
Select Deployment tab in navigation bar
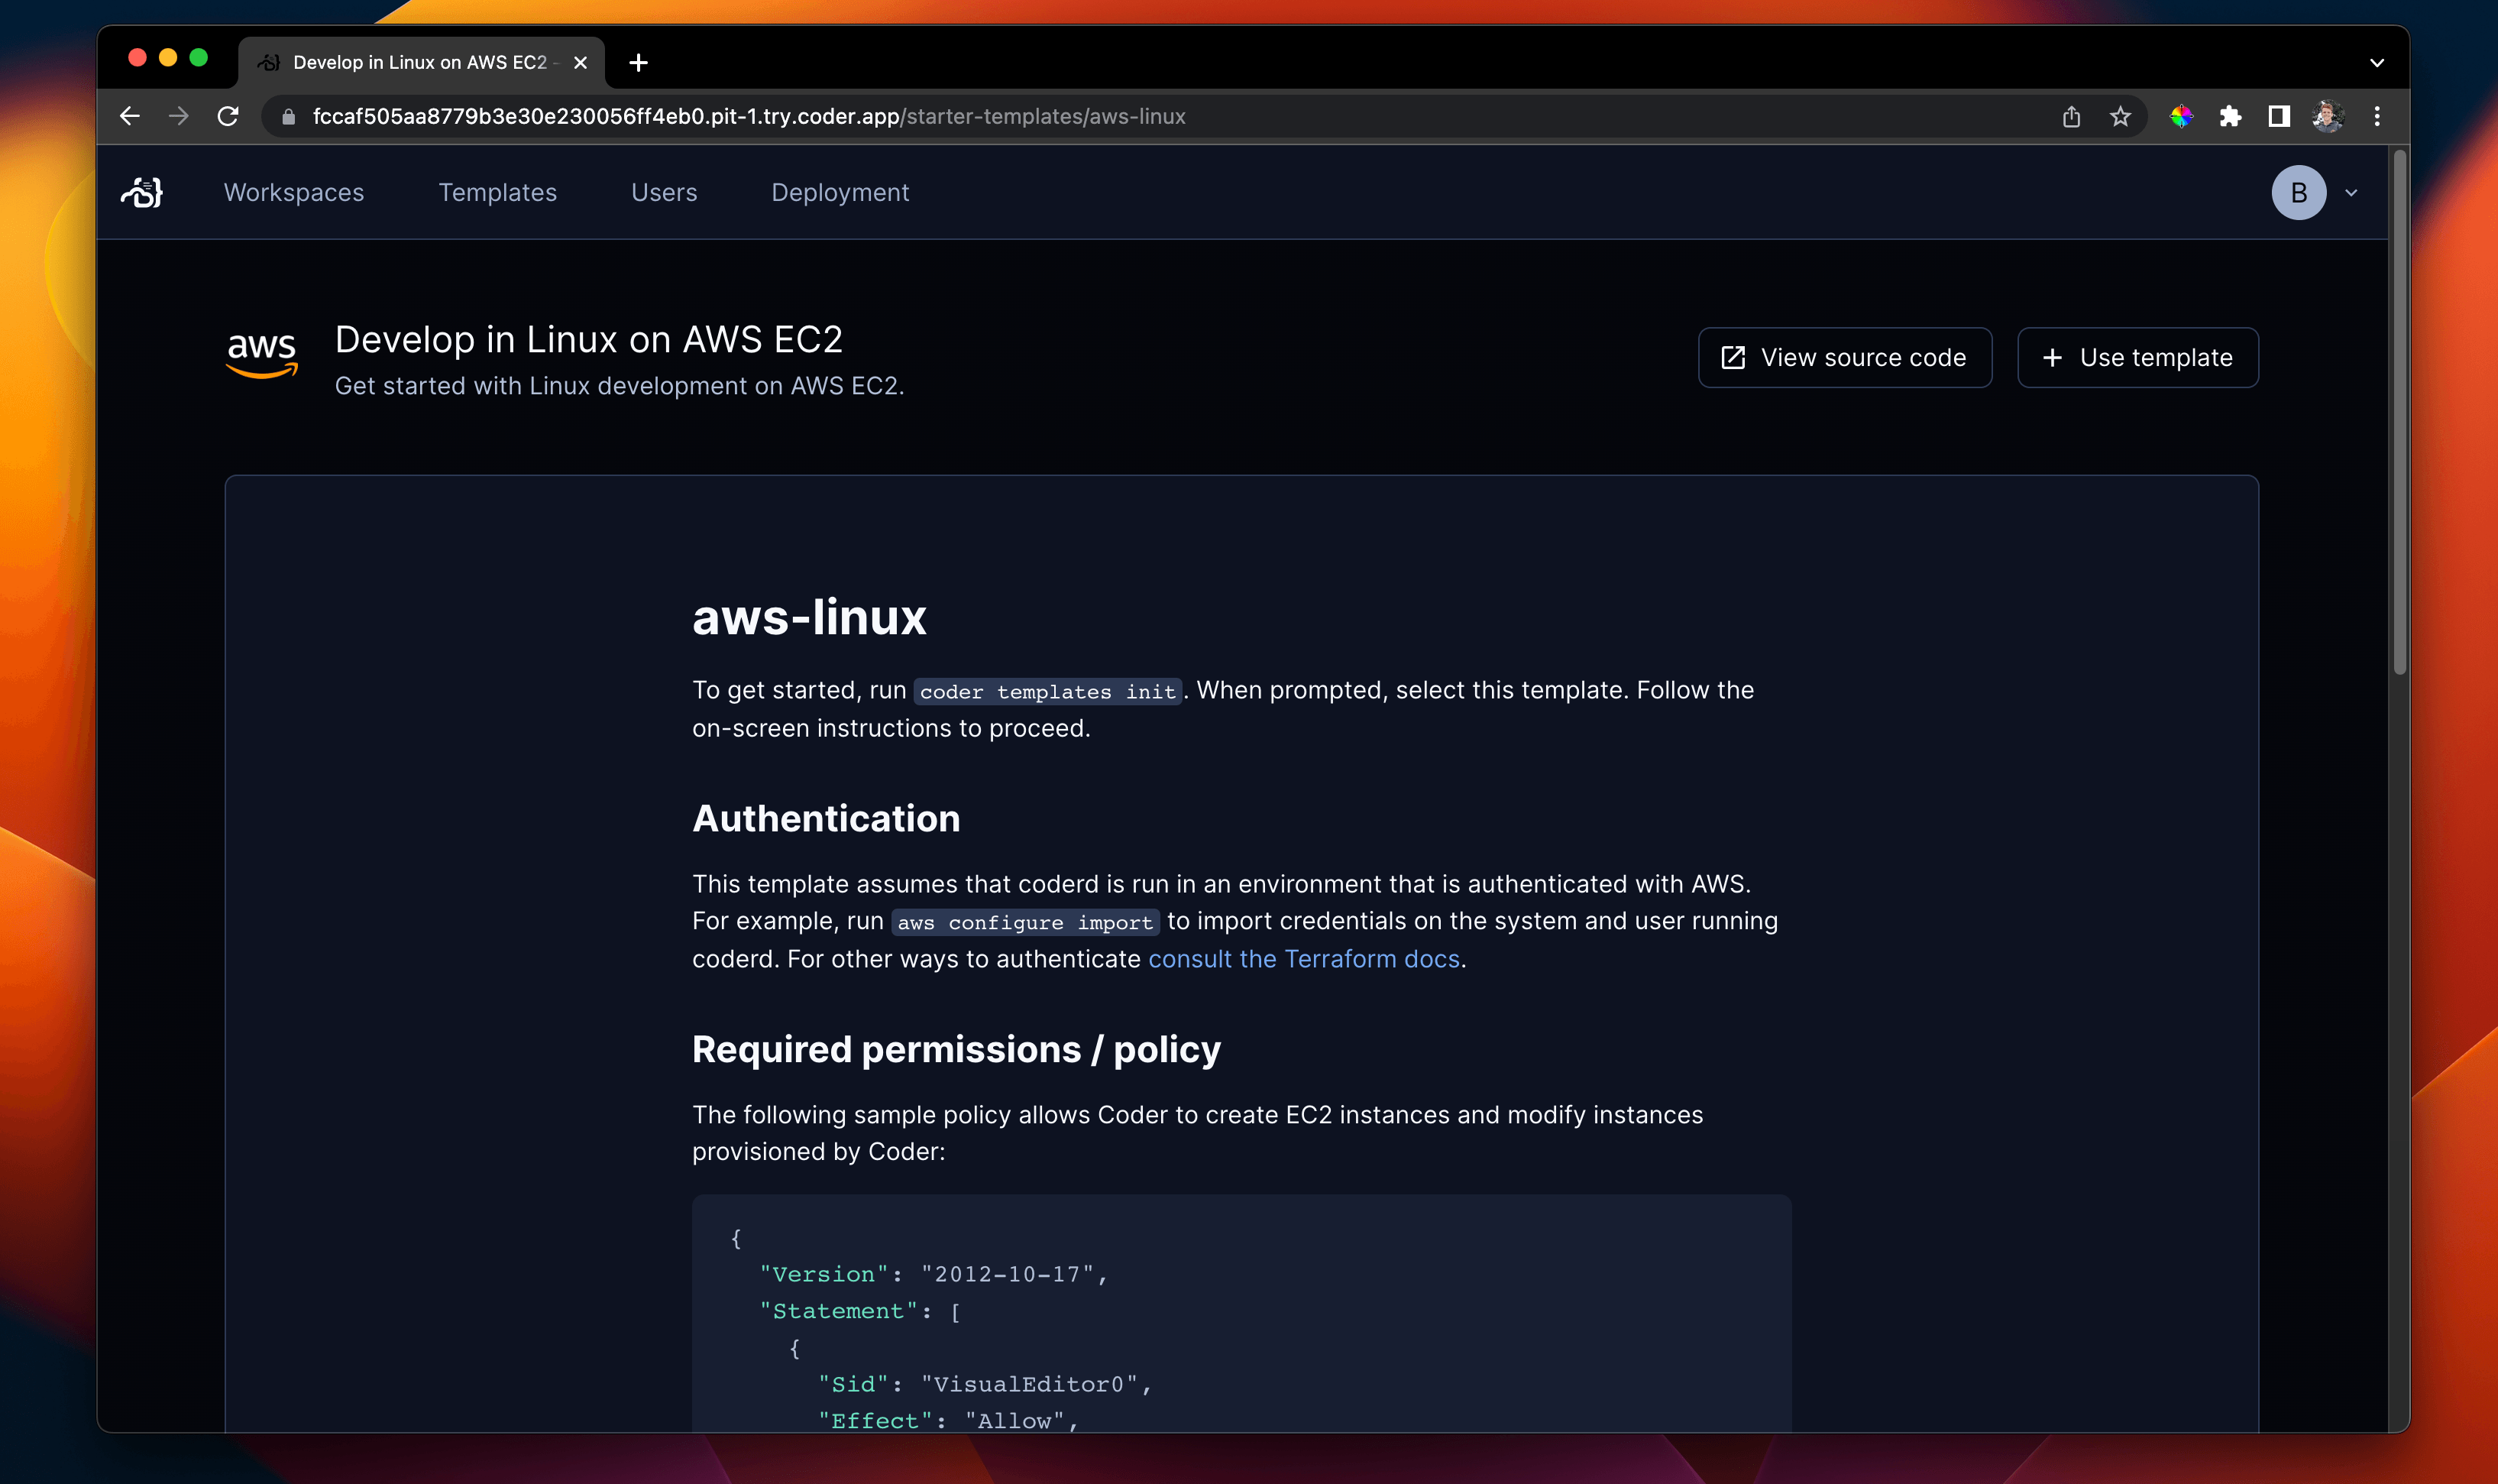(x=839, y=193)
